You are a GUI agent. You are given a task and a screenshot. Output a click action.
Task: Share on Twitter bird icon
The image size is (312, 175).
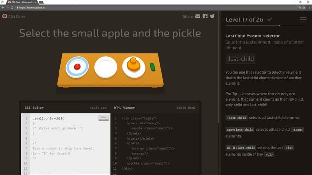(x=212, y=16)
